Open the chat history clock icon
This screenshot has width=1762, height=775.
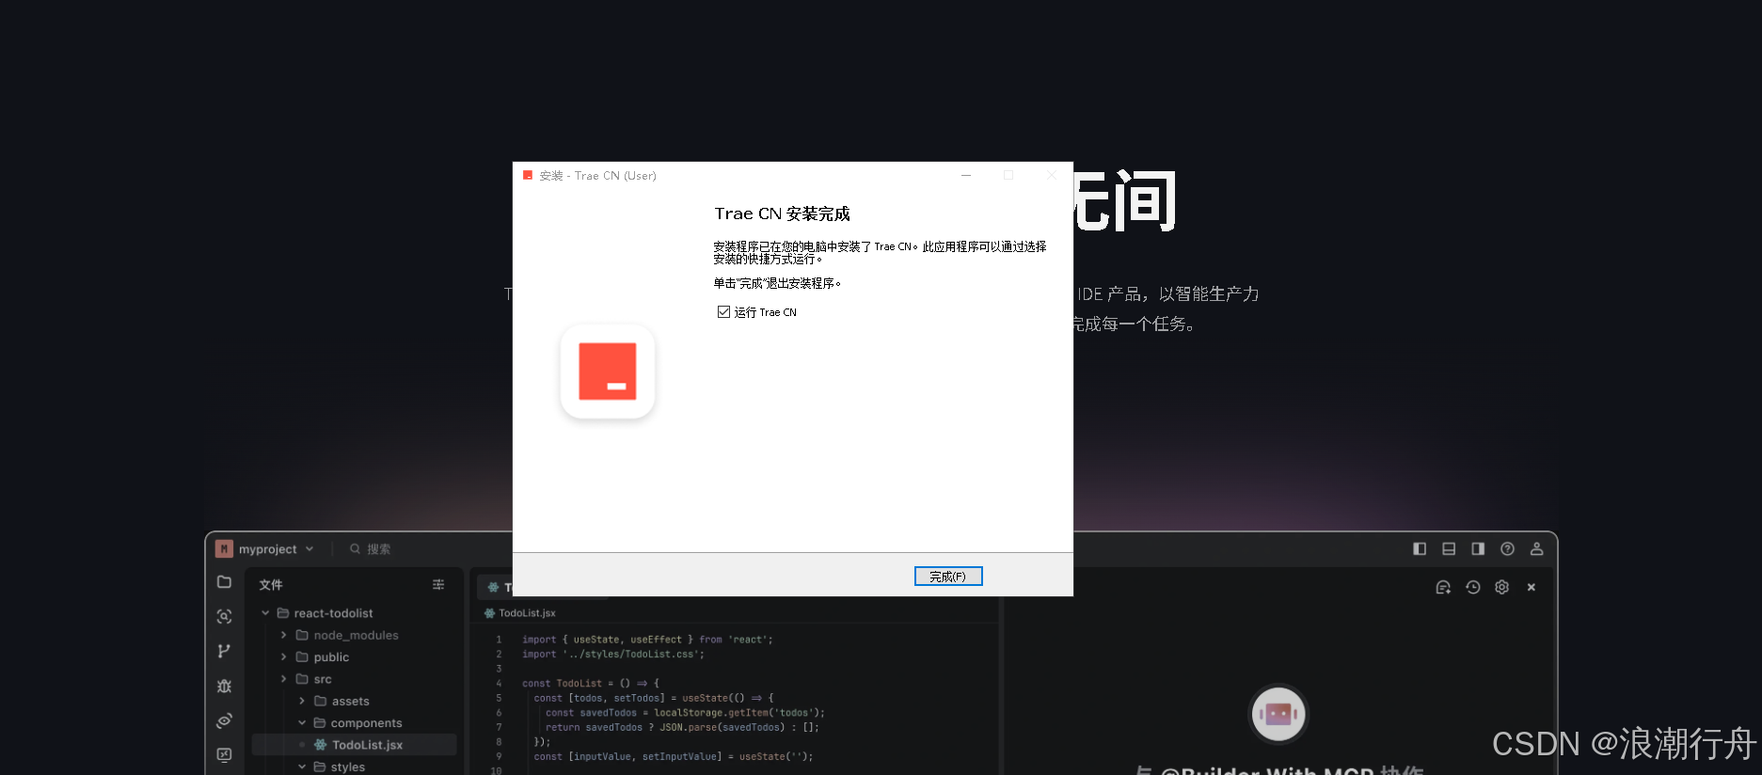pos(1473,588)
